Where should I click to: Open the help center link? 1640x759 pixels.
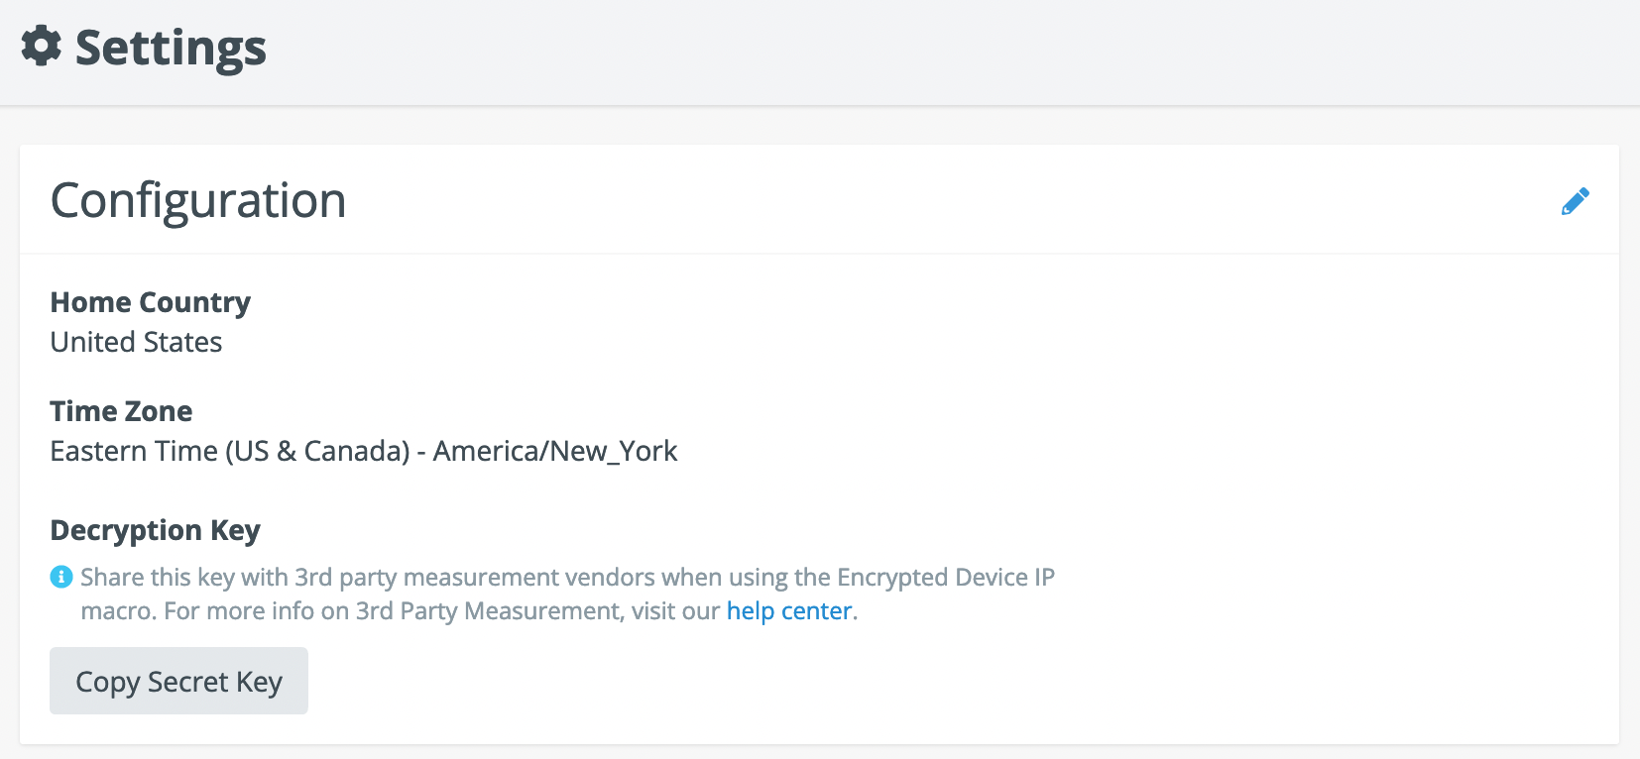click(x=789, y=611)
